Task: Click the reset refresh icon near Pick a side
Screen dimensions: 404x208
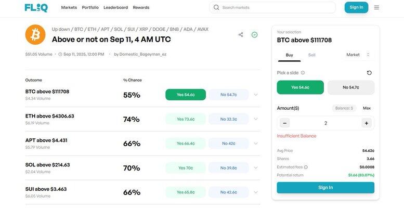Action: click(369, 73)
